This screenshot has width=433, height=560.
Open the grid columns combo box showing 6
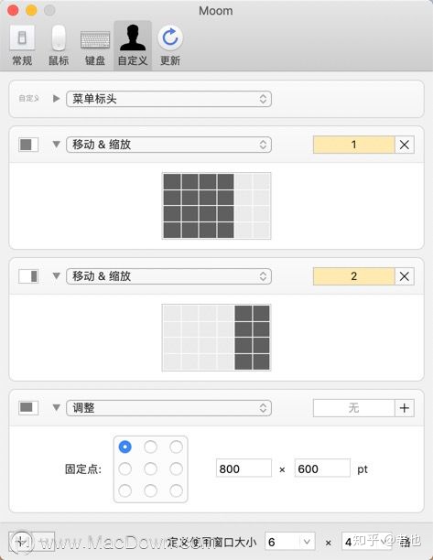click(290, 542)
